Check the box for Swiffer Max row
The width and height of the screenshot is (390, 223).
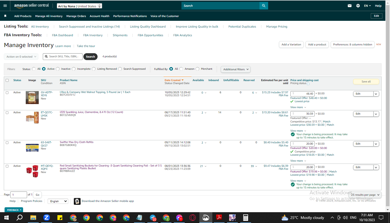point(7,142)
